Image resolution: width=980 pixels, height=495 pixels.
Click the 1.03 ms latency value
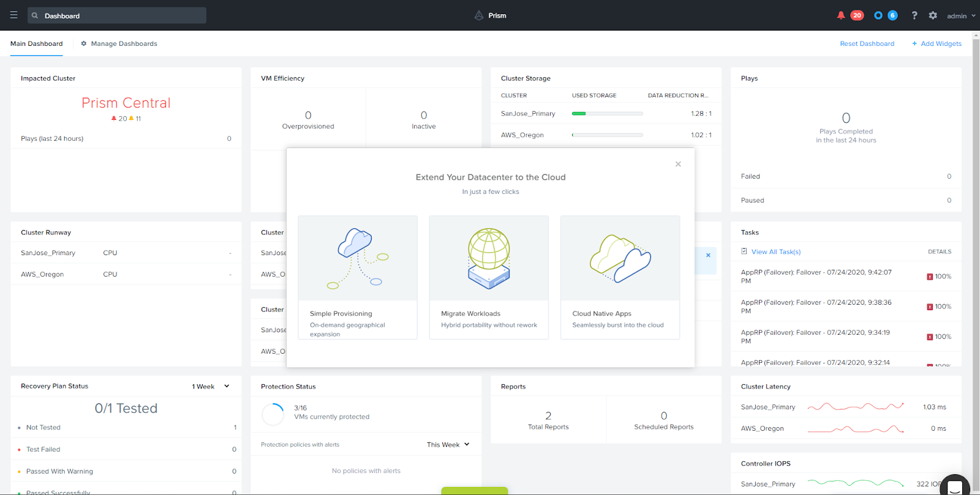tap(934, 407)
